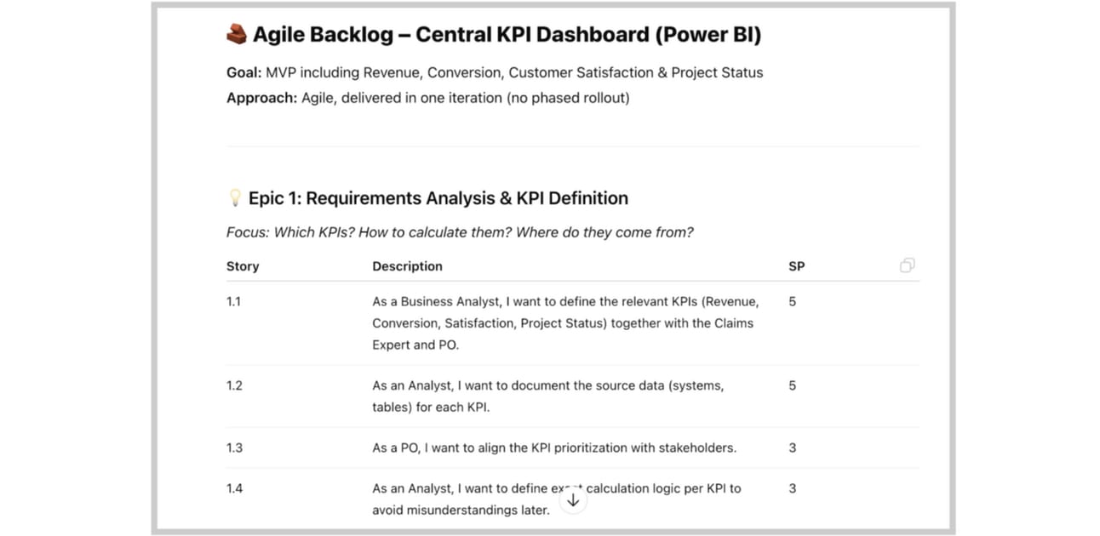This screenshot has height=536, width=1100.
Task: Click the lightbulb emoji beside Epic 1
Action: coord(235,198)
